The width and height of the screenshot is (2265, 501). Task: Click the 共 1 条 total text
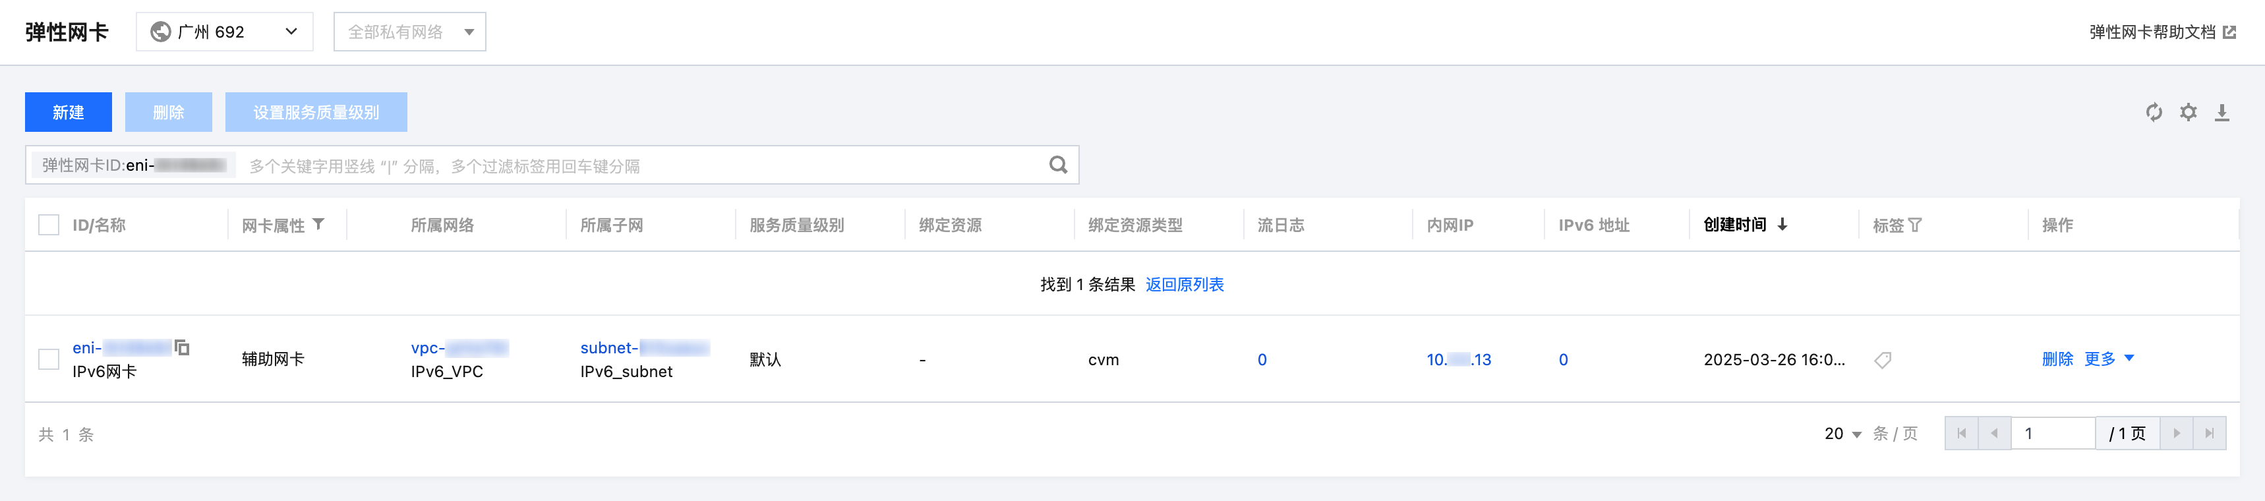click(x=66, y=434)
